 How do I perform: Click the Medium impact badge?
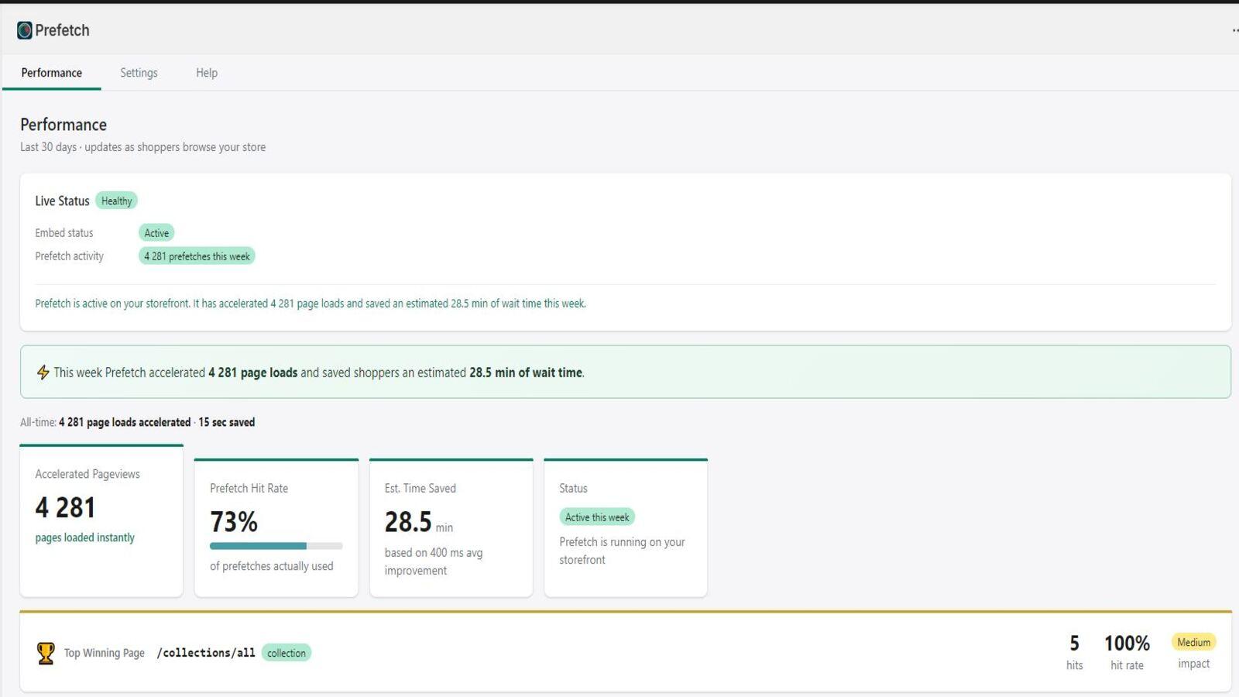1194,642
